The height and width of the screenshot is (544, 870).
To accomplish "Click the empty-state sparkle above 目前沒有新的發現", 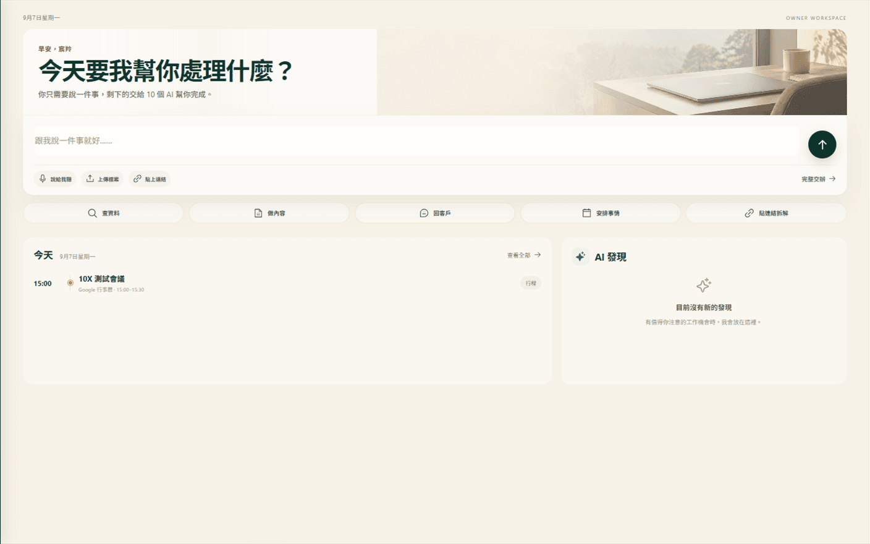I will [704, 285].
